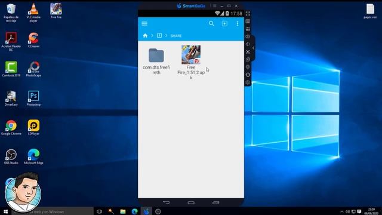Launch CCleaner from the desktop
Viewport: 382px width, 215px height.
33,40
